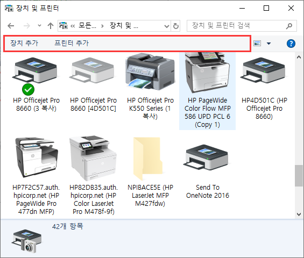Click 프린터 추가 in the command bar
304x258 pixels.
72,43
